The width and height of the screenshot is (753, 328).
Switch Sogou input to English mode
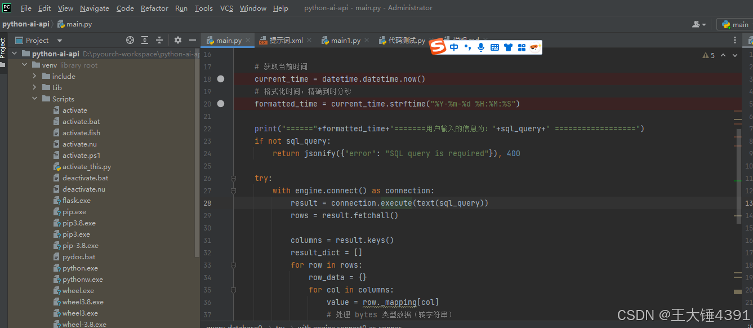pyautogui.click(x=454, y=47)
